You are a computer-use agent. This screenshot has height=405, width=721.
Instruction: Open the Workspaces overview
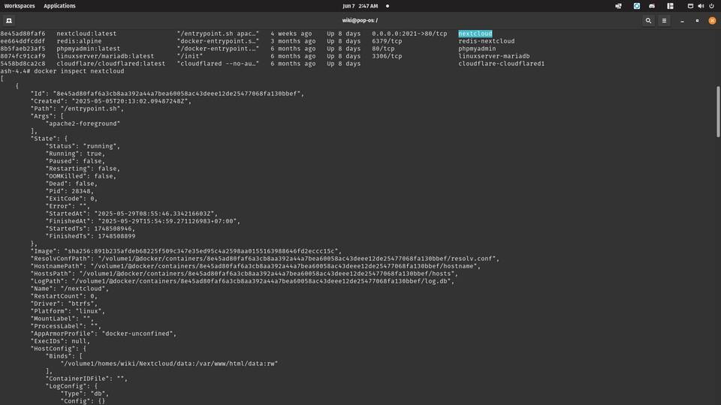point(20,6)
